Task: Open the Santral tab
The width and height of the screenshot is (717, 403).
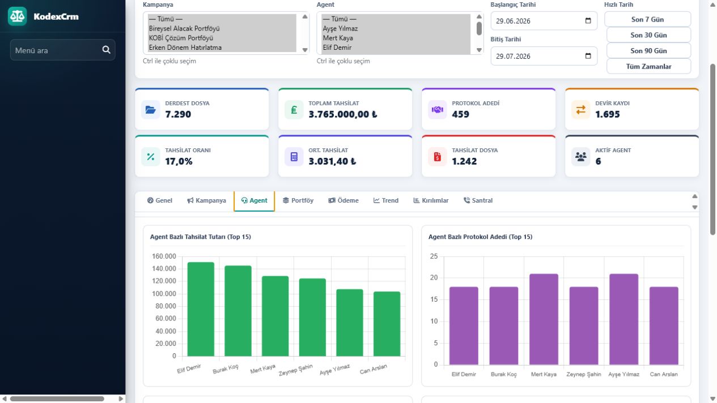Action: click(478, 200)
